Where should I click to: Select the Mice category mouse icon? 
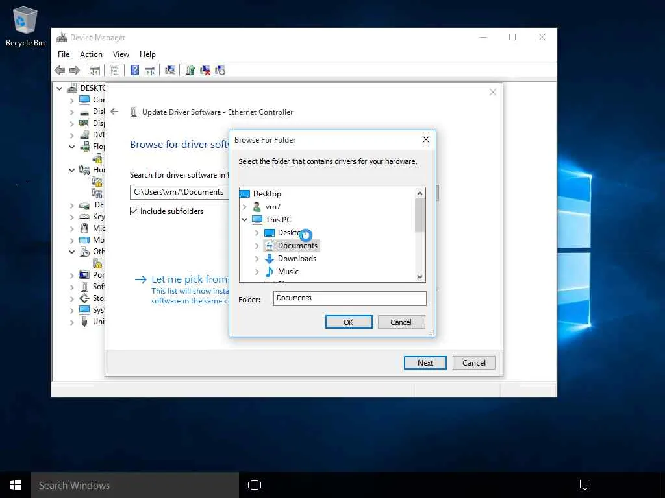tap(84, 228)
